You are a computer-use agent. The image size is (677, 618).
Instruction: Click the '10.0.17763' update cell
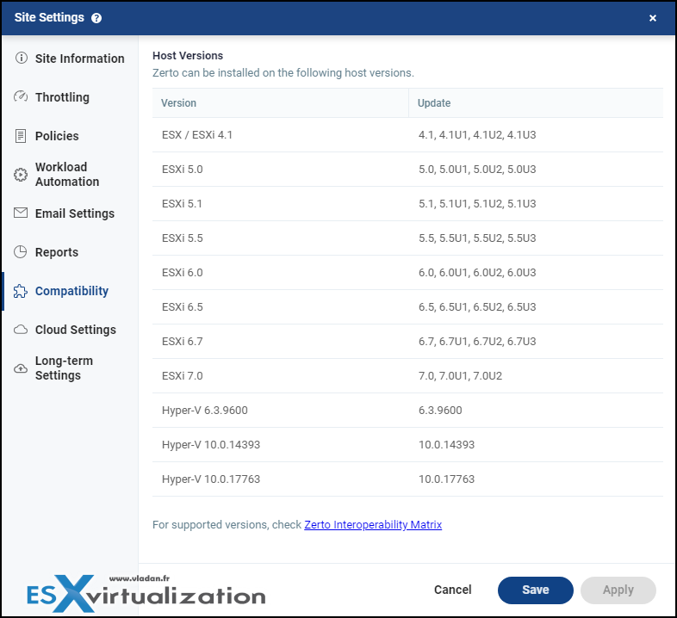pyautogui.click(x=536, y=479)
